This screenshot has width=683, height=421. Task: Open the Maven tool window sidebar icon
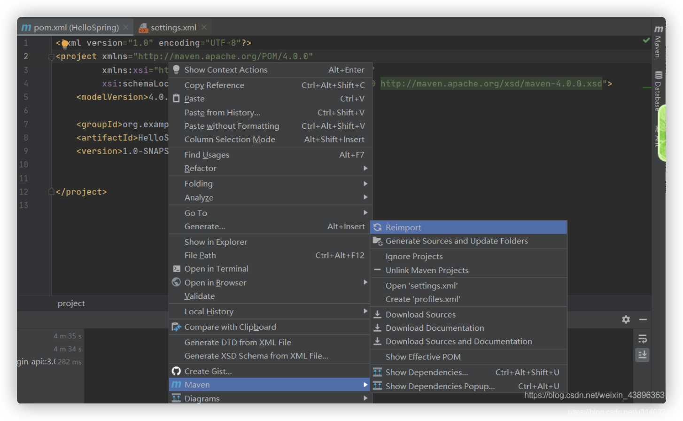point(659,42)
